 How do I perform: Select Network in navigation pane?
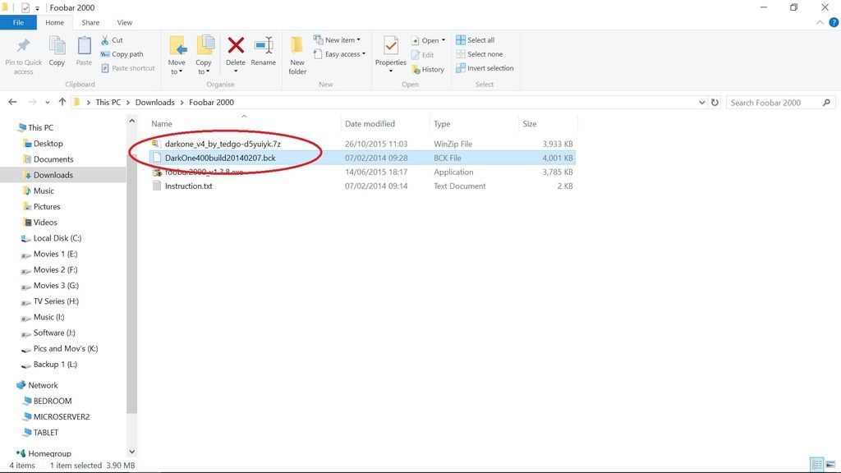coord(43,386)
